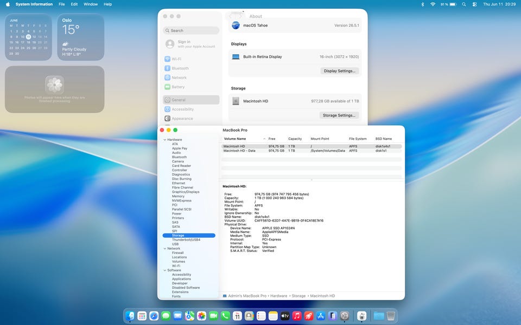
Task: Launch Safari from the Dock
Action: pos(154,316)
